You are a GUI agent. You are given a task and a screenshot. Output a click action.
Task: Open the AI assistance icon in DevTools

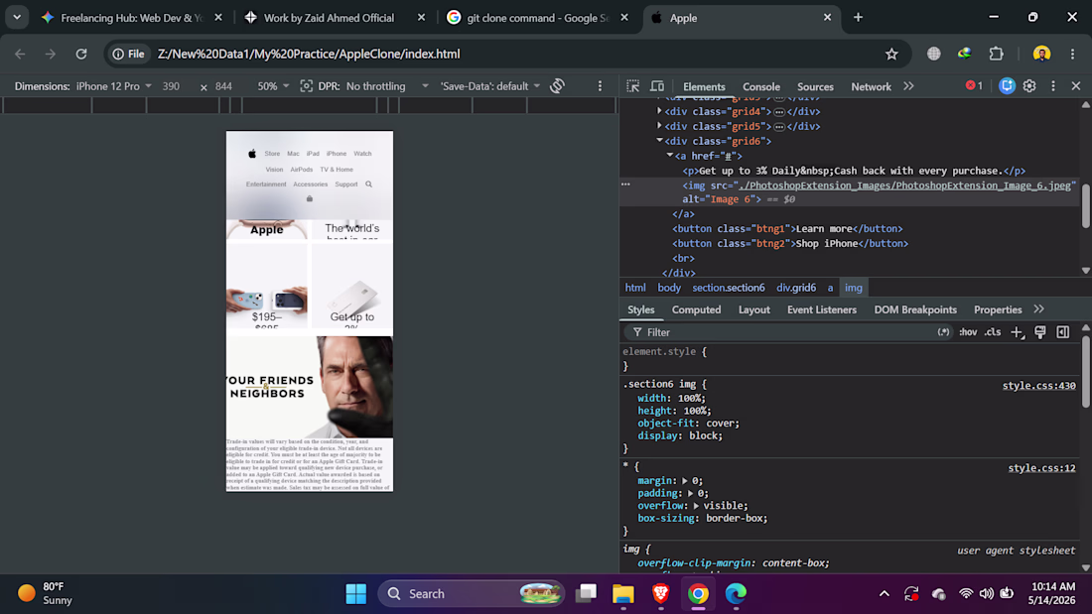[1007, 85]
